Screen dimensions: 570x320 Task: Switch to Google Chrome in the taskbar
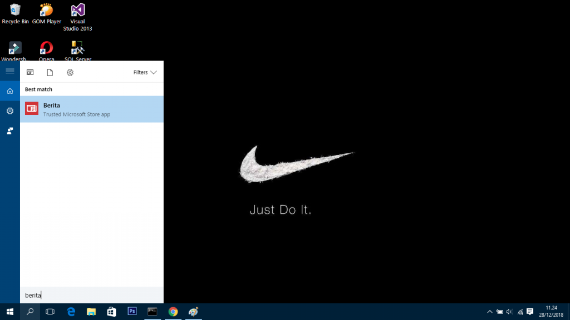(173, 312)
